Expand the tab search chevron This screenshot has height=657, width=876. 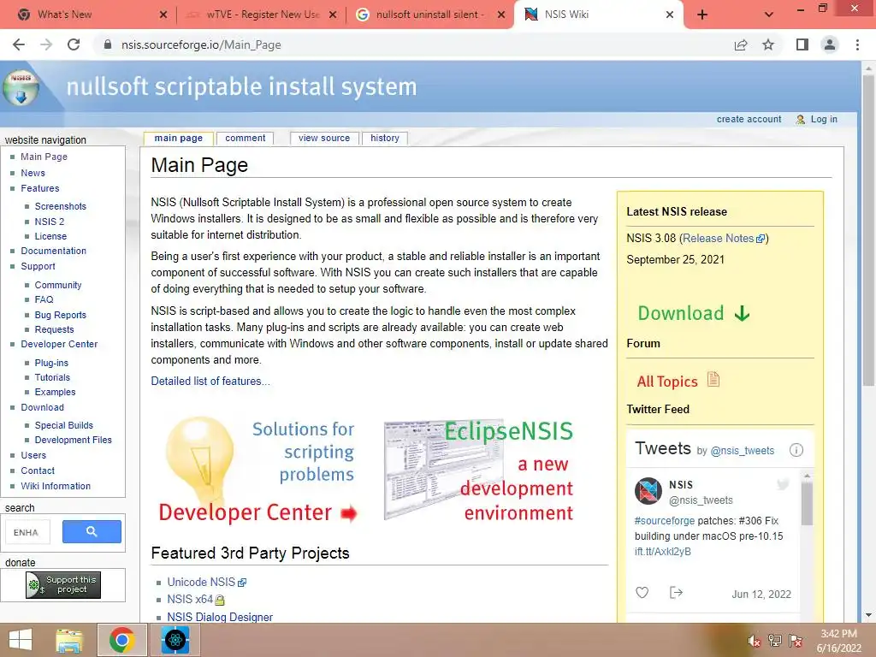(769, 15)
